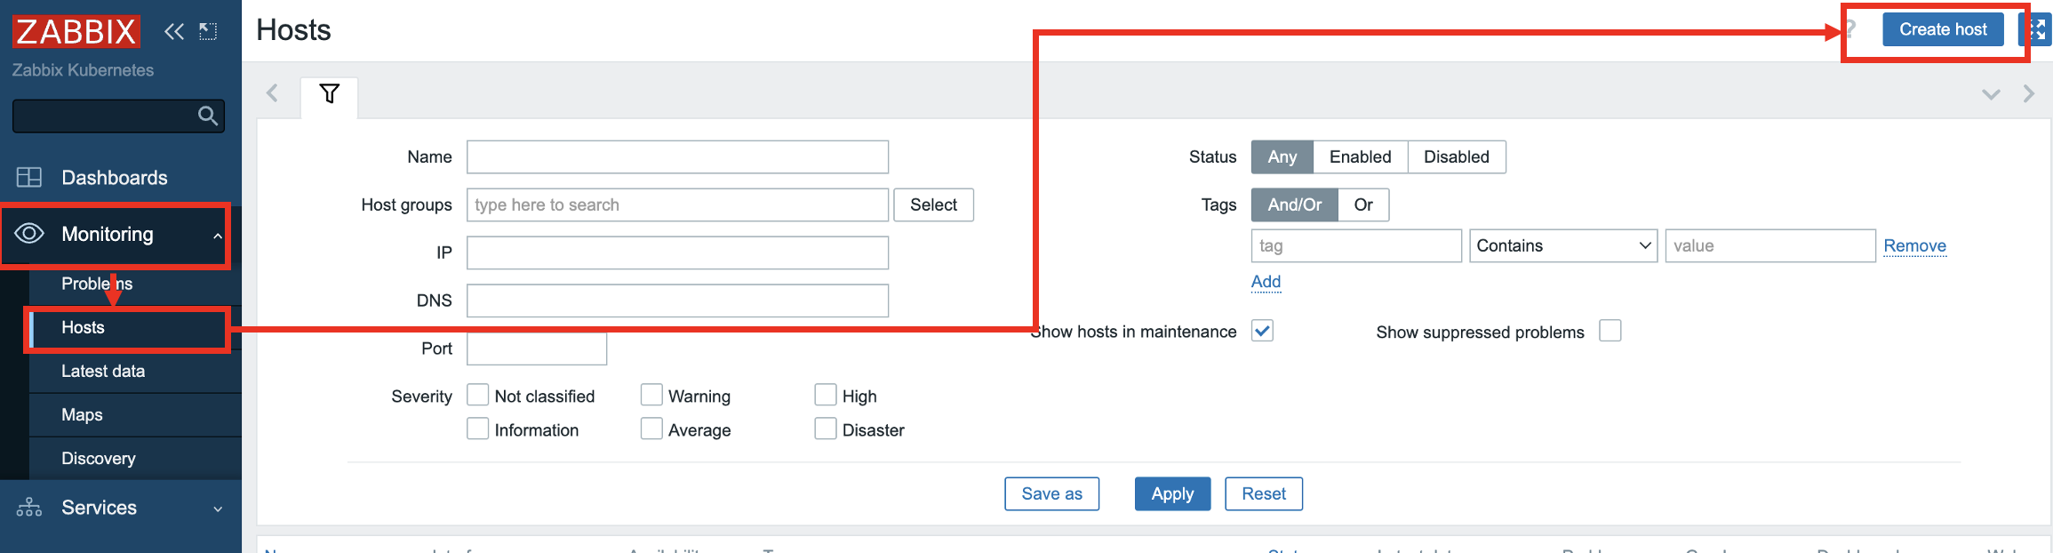This screenshot has width=2053, height=553.
Task: Expand the Services menu section
Action: click(120, 508)
